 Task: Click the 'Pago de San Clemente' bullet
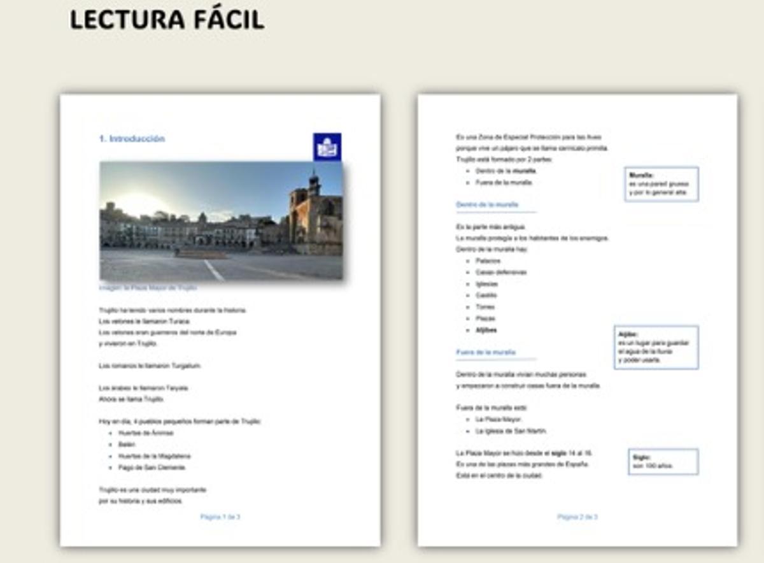click(x=152, y=467)
